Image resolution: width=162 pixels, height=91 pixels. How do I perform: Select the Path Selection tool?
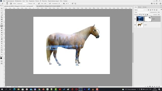[2, 46]
